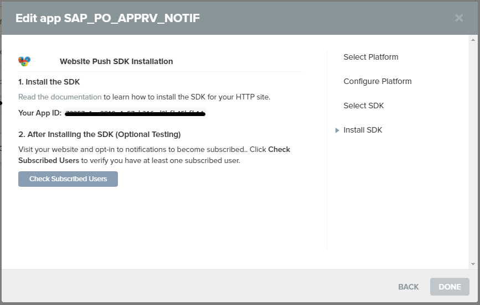This screenshot has width=480, height=305.
Task: Click the Website Push browsers icon
Action: [x=24, y=61]
